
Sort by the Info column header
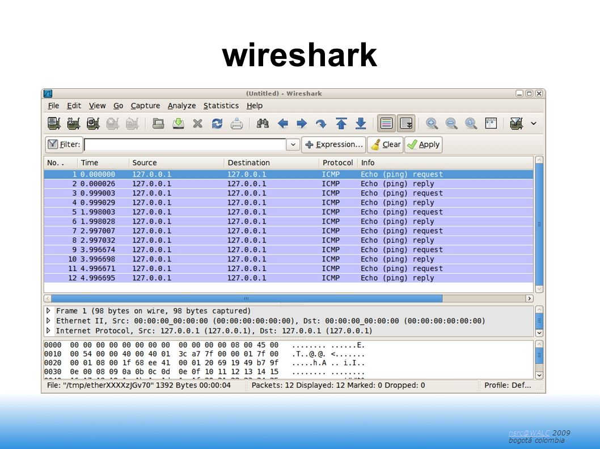pyautogui.click(x=445, y=163)
